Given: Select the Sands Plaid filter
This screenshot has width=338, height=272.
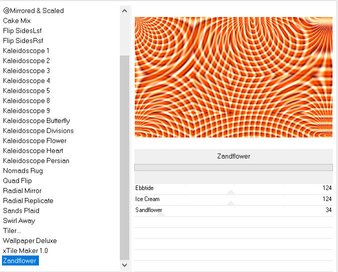Looking at the screenshot, I should point(20,210).
